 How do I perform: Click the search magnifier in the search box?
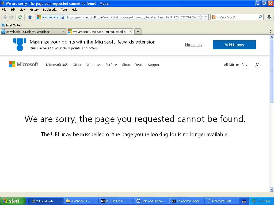(260, 17)
